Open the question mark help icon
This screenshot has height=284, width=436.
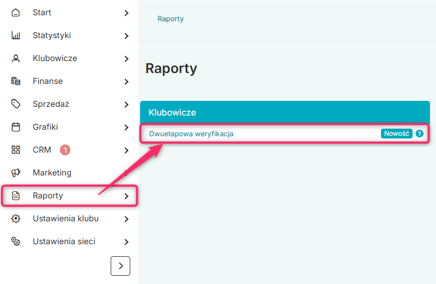click(419, 134)
